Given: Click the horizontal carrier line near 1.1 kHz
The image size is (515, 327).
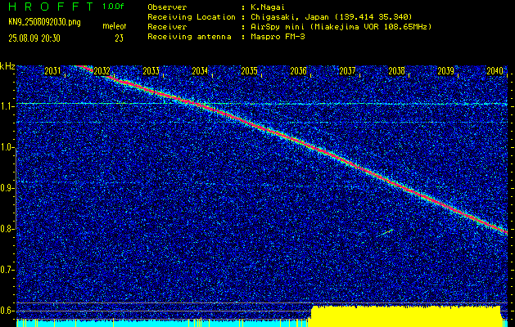Looking at the screenshot, I should [x=262, y=104].
